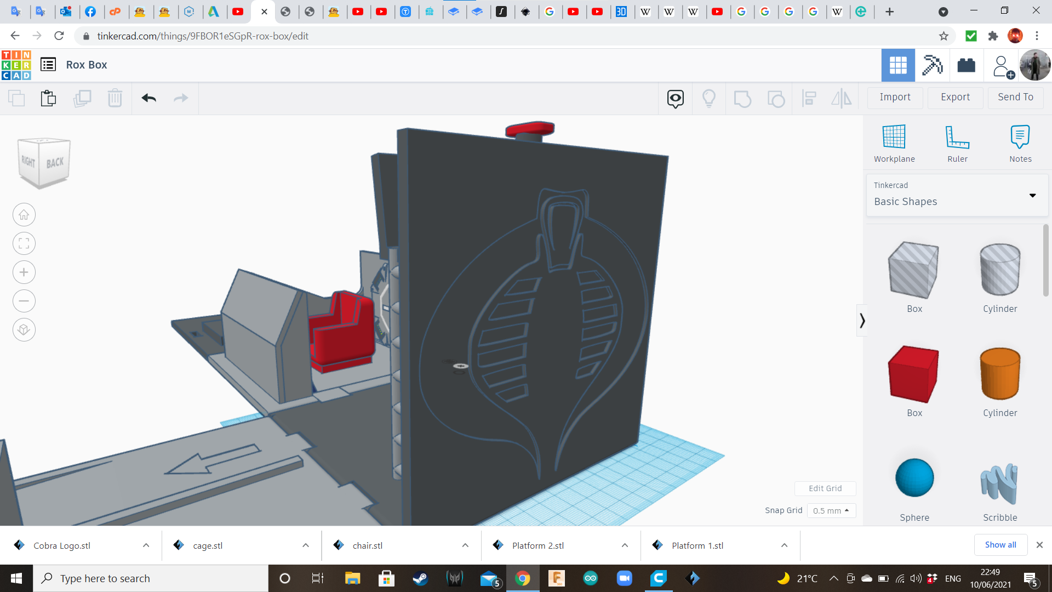The width and height of the screenshot is (1052, 592).
Task: Switch to 3D design grid view tab
Action: tap(897, 65)
